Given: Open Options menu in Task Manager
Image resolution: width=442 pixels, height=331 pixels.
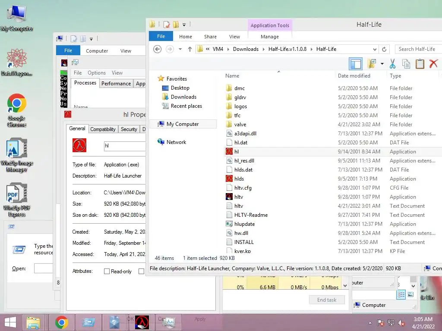Looking at the screenshot, I should coord(97,72).
